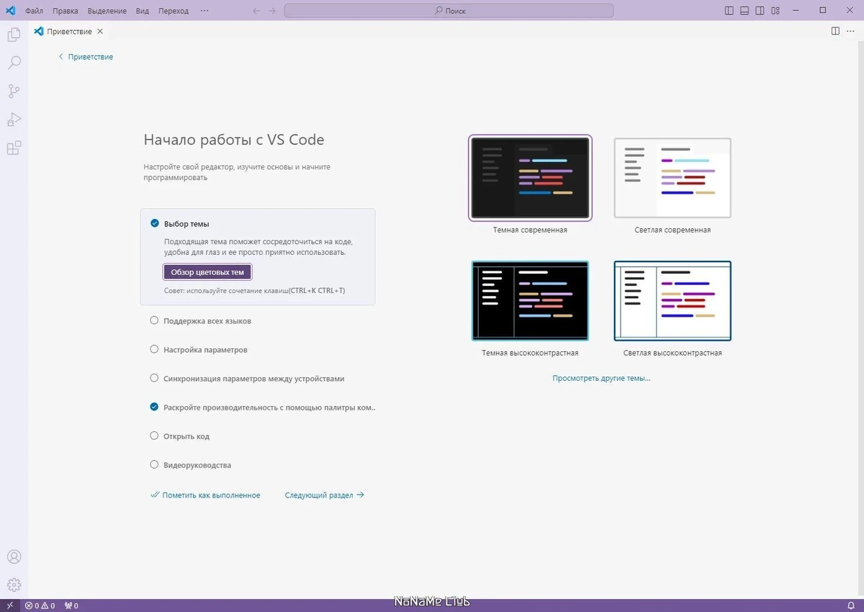Click the Поиск command center field
The width and height of the screenshot is (864, 612).
click(x=449, y=11)
